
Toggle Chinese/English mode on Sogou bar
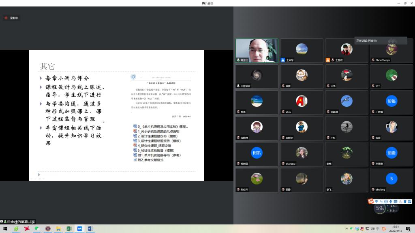pos(376,201)
